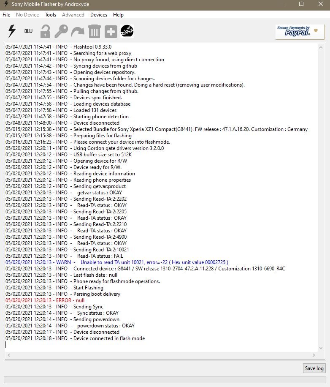Viewport: 330px width, 387px height.
Task: Click the 'Selected Bundle for Sony Xperia XZ1 Compact' line
Action: (157, 129)
